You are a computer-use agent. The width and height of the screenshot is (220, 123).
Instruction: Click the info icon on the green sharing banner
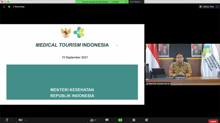(126, 2)
